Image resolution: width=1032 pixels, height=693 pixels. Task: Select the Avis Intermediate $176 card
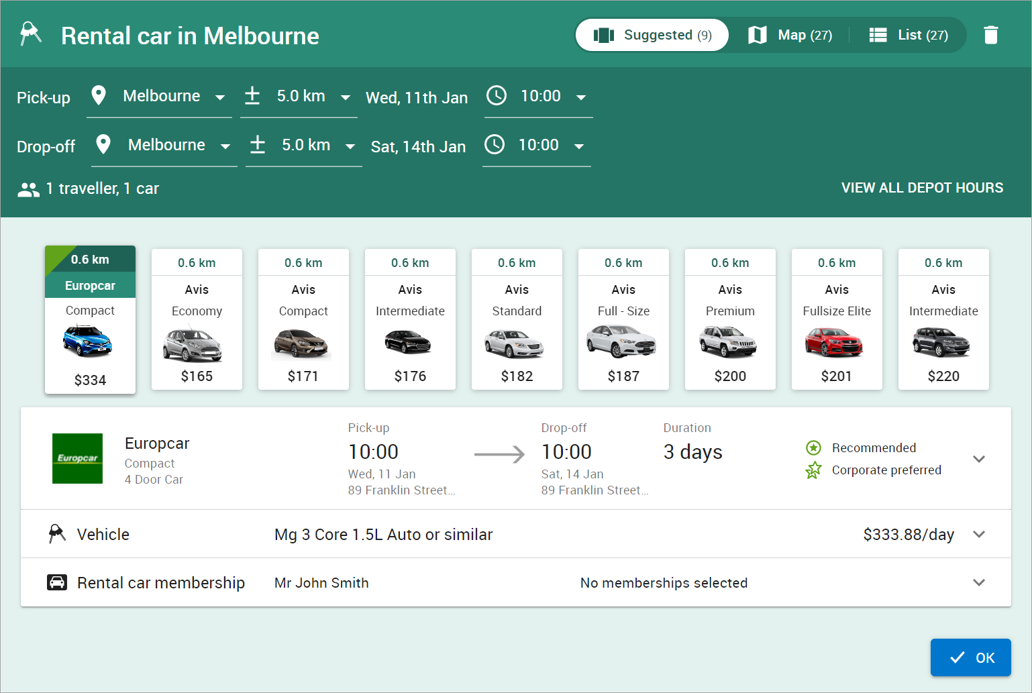click(410, 319)
